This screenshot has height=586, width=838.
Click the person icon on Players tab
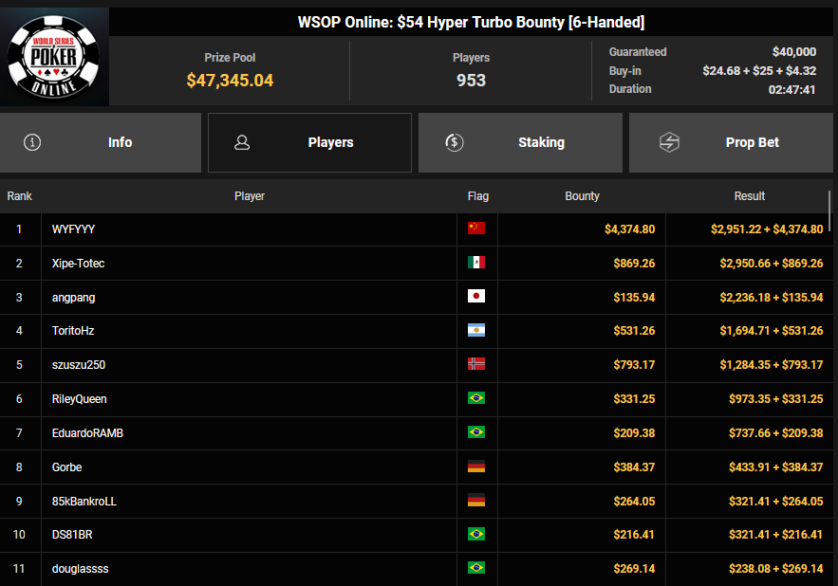coord(242,142)
